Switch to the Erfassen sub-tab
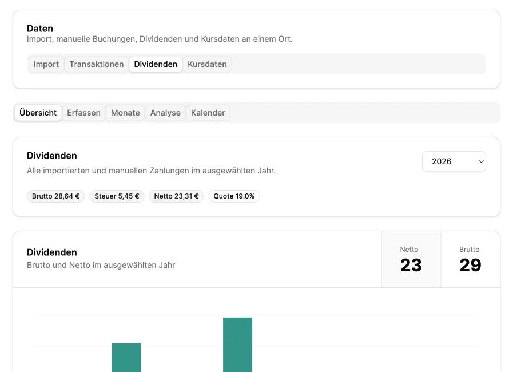The height and width of the screenshot is (372, 509). click(83, 113)
